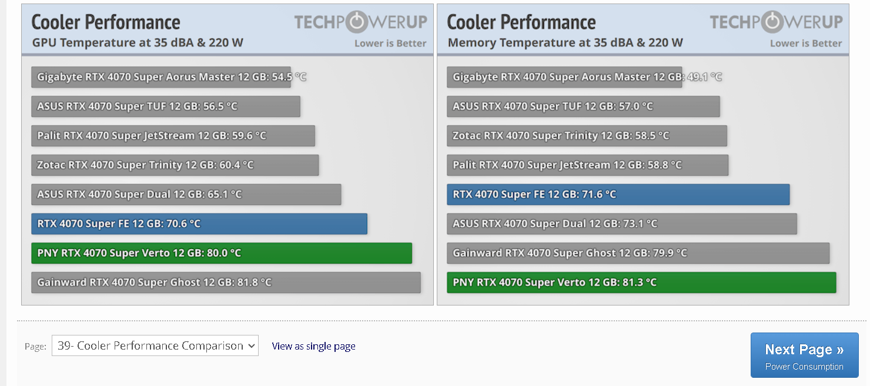Click the green PNY Verto 80.0 °C bar

[222, 253]
